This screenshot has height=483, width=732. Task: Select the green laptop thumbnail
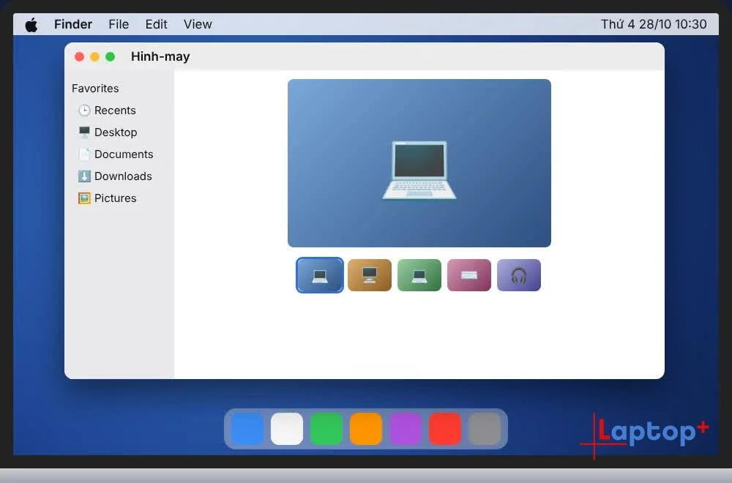pyautogui.click(x=419, y=275)
